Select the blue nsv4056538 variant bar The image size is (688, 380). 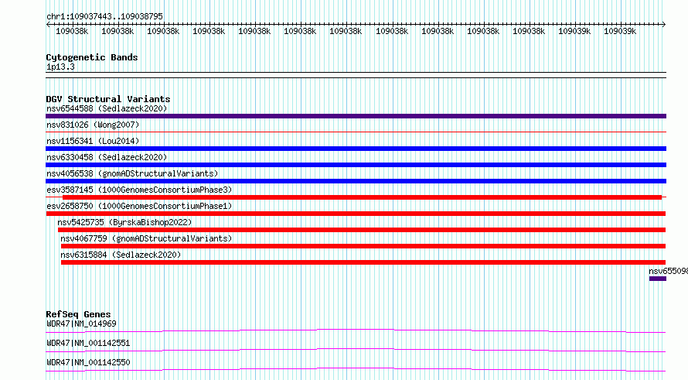[356, 181]
